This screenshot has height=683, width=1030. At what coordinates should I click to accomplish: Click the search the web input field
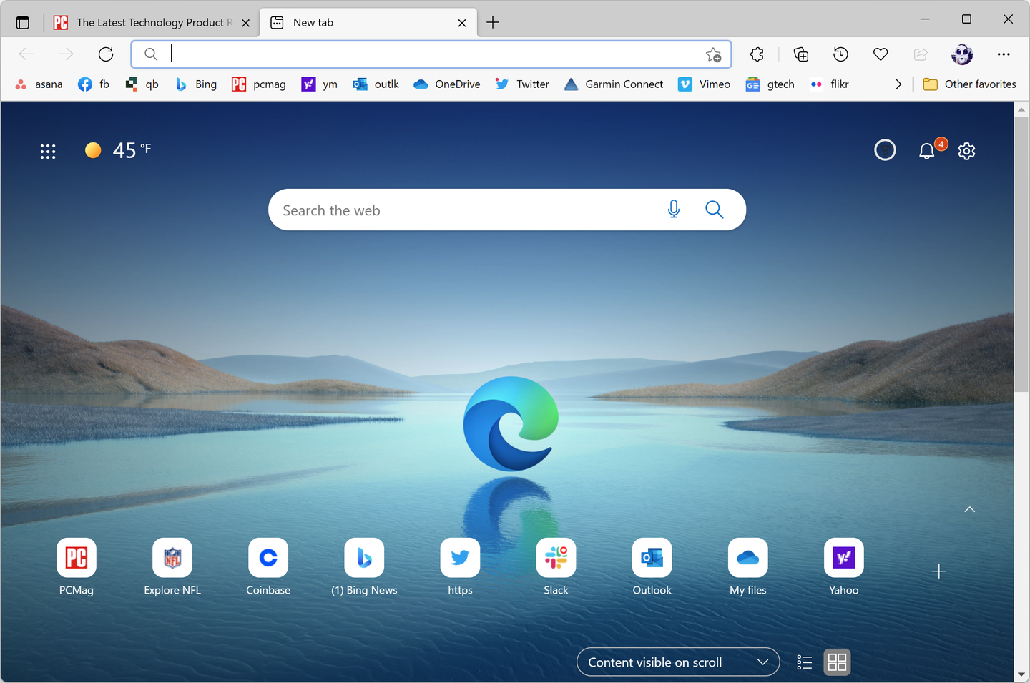(465, 210)
